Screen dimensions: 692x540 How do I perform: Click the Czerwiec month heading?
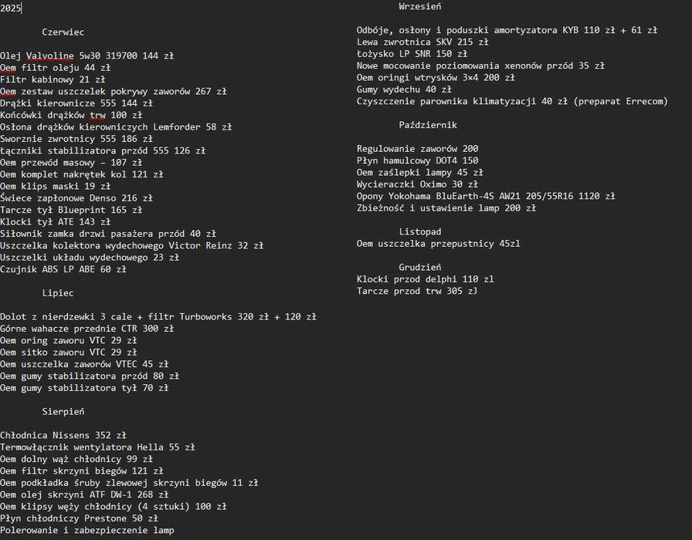pos(63,32)
